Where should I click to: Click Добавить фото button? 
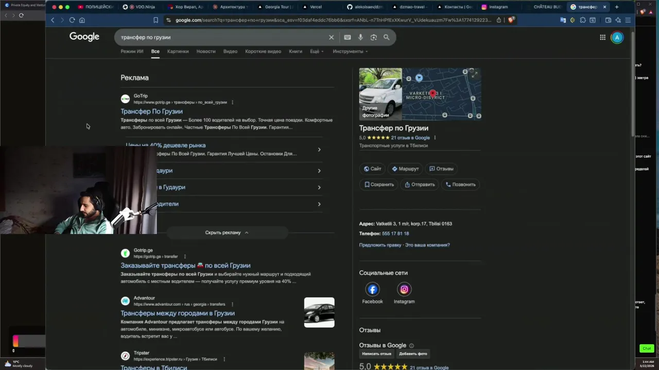pyautogui.click(x=413, y=354)
